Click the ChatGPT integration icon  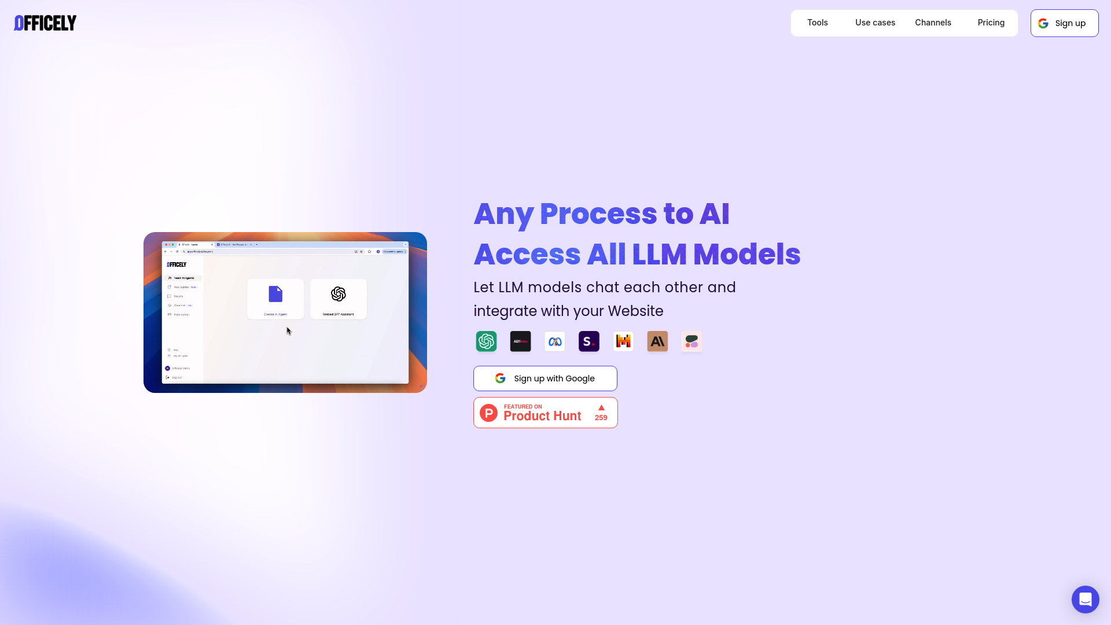[x=485, y=341]
